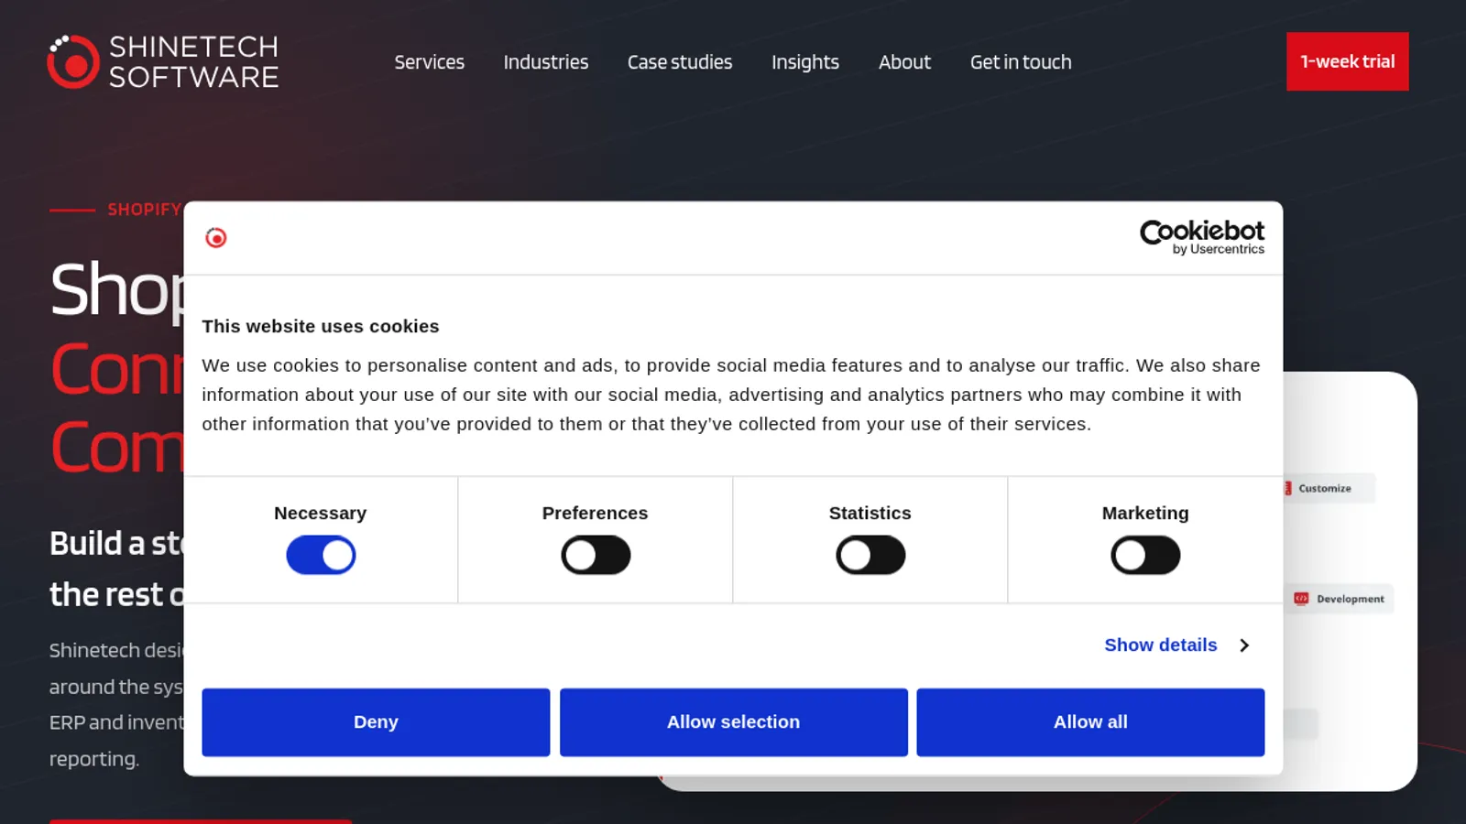
Task: Click Get in touch
Action: [1021, 62]
